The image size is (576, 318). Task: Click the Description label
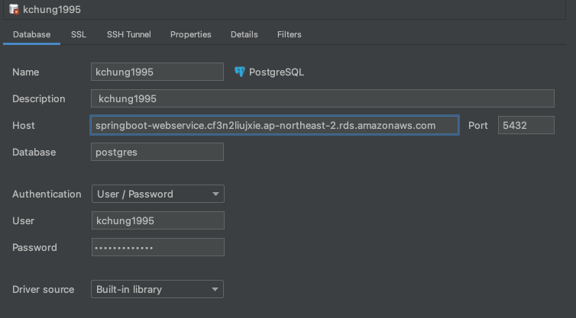(x=38, y=98)
